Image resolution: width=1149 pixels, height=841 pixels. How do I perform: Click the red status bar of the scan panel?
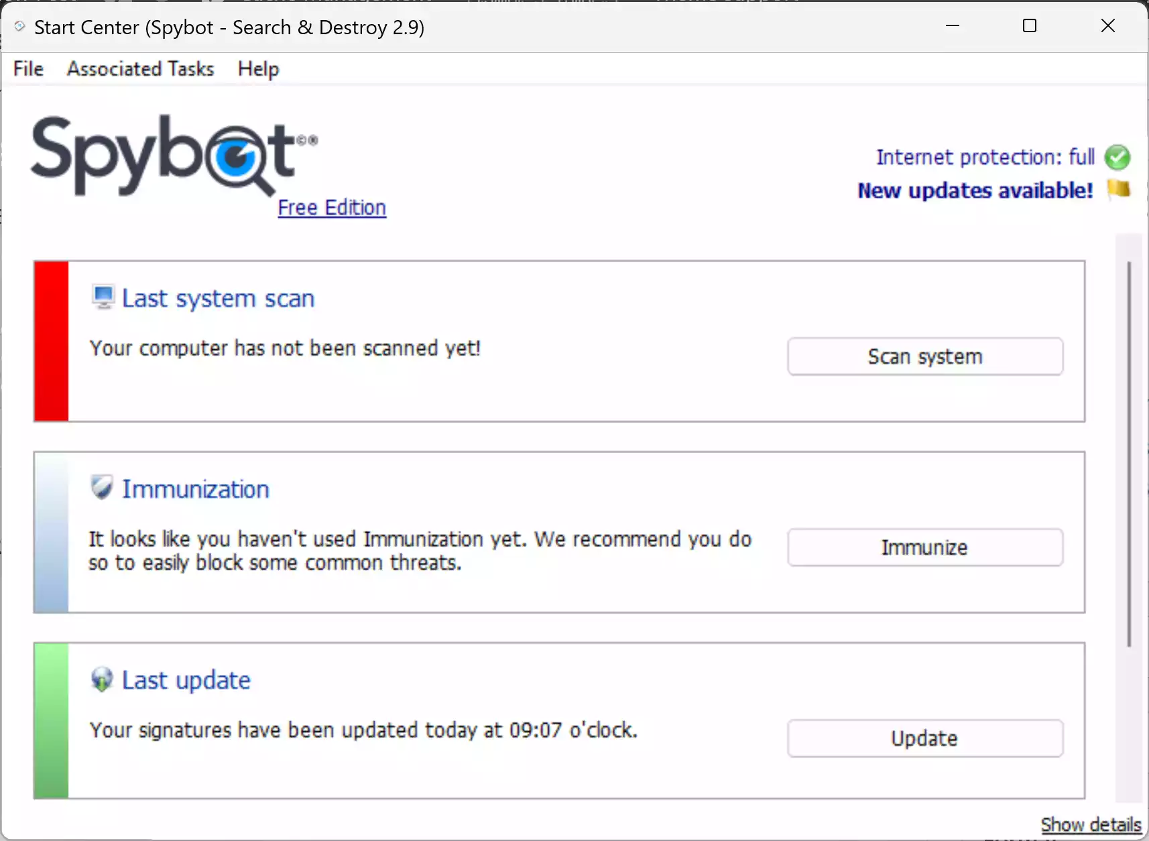click(x=51, y=340)
